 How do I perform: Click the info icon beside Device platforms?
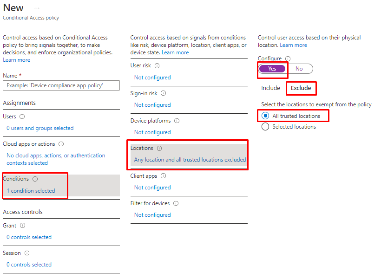pos(177,121)
